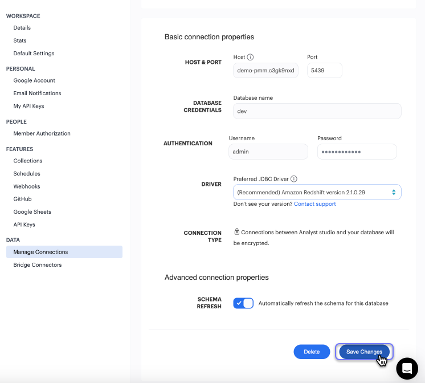Click the lock icon beside connection type
425x383 pixels.
(236, 232)
